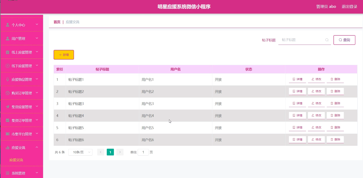Click the previous page arrow in pagination
Image resolution: width=363 pixels, height=178 pixels.
(101, 152)
